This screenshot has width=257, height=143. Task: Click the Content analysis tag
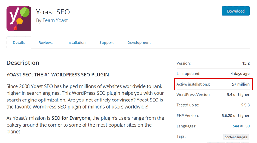pos(236,137)
